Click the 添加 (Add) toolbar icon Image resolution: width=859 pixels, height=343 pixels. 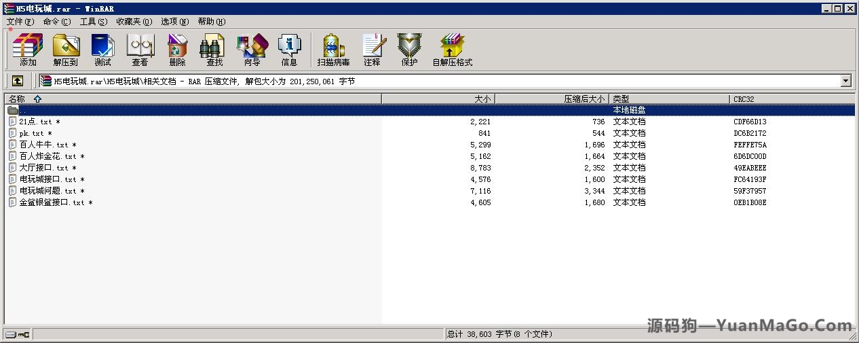pyautogui.click(x=28, y=50)
